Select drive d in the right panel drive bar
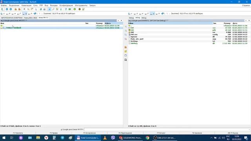Image resolution: width=251 pixels, height=141 pixels. [136, 14]
